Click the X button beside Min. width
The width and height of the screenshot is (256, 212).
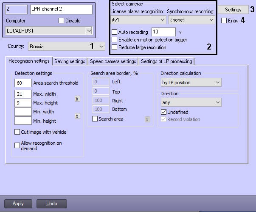pyautogui.click(x=77, y=116)
